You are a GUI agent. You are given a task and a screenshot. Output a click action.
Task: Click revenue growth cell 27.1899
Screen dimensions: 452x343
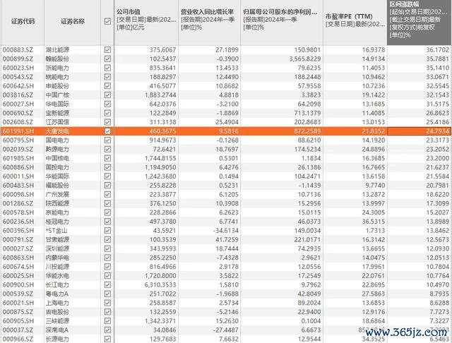click(x=227, y=50)
